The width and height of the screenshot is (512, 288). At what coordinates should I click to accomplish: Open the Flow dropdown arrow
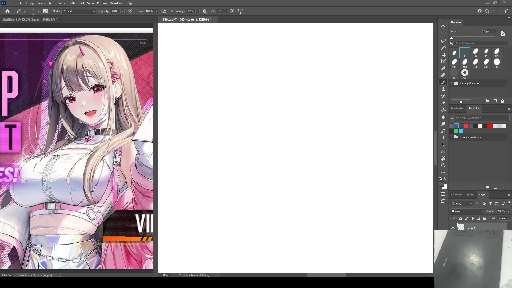(x=156, y=11)
